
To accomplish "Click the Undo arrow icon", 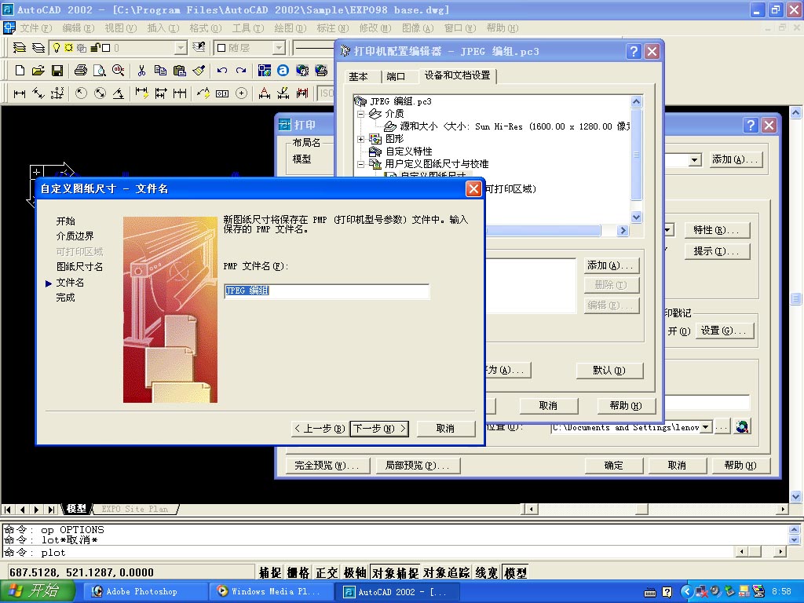I will [x=222, y=70].
